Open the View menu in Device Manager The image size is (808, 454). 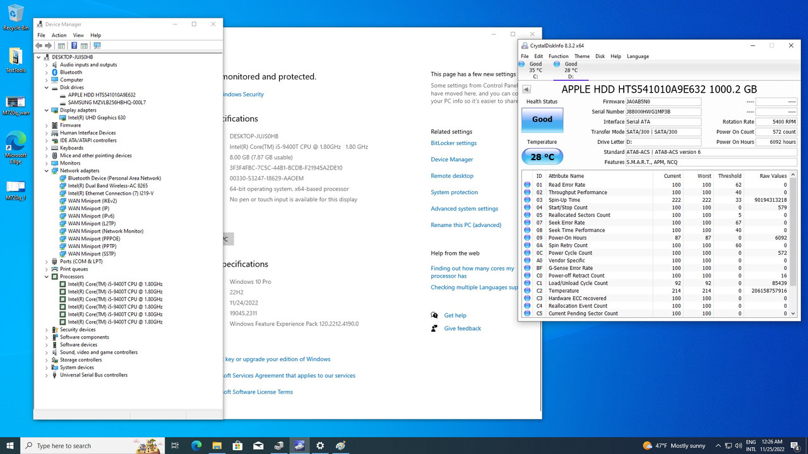click(x=78, y=35)
